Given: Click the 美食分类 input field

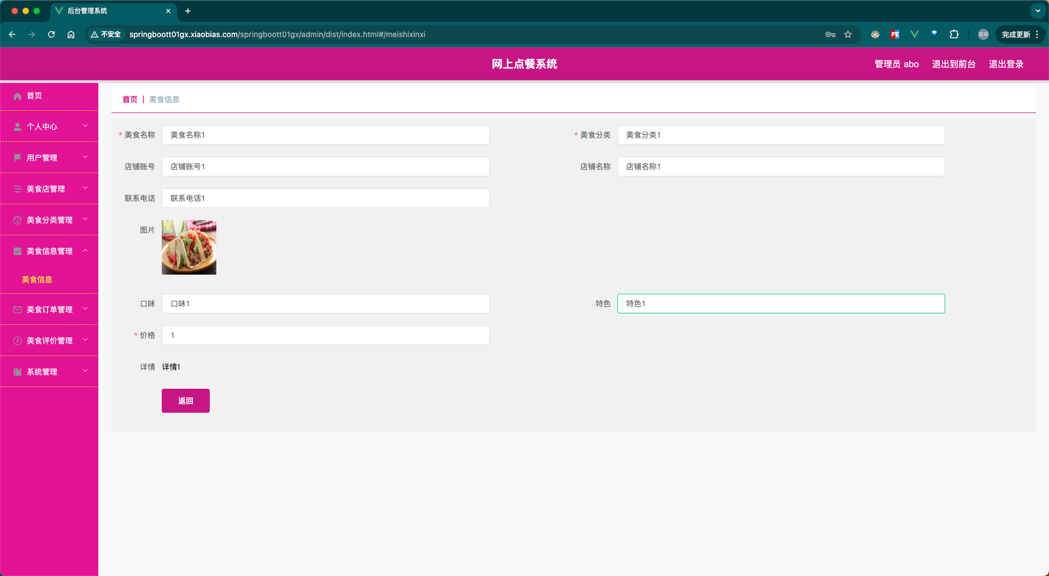Looking at the screenshot, I should pyautogui.click(x=781, y=135).
